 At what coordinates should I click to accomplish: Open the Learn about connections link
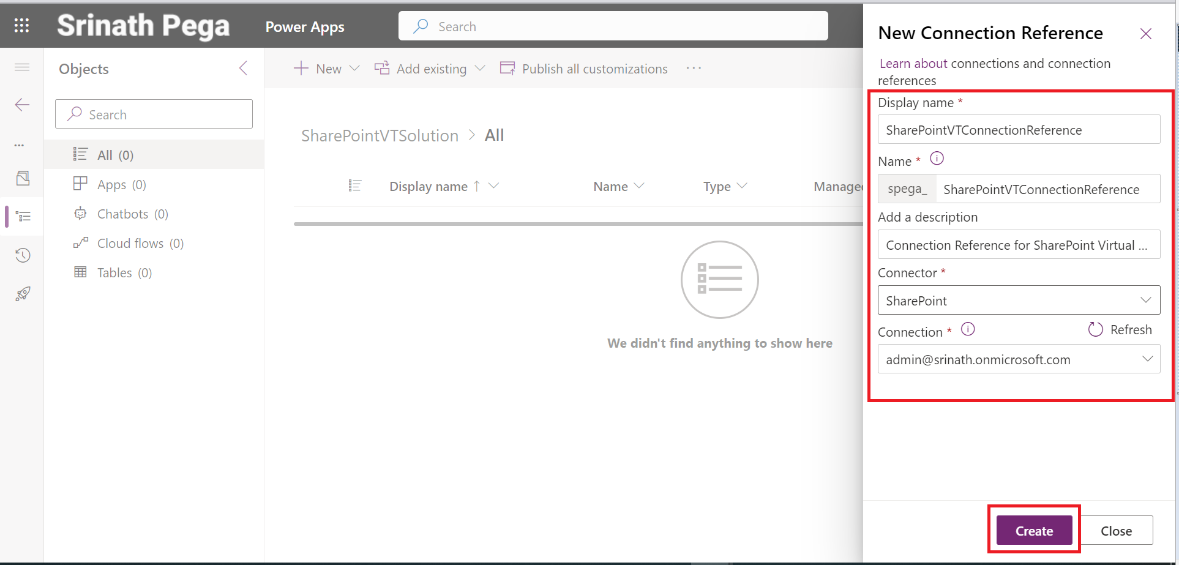[913, 64]
